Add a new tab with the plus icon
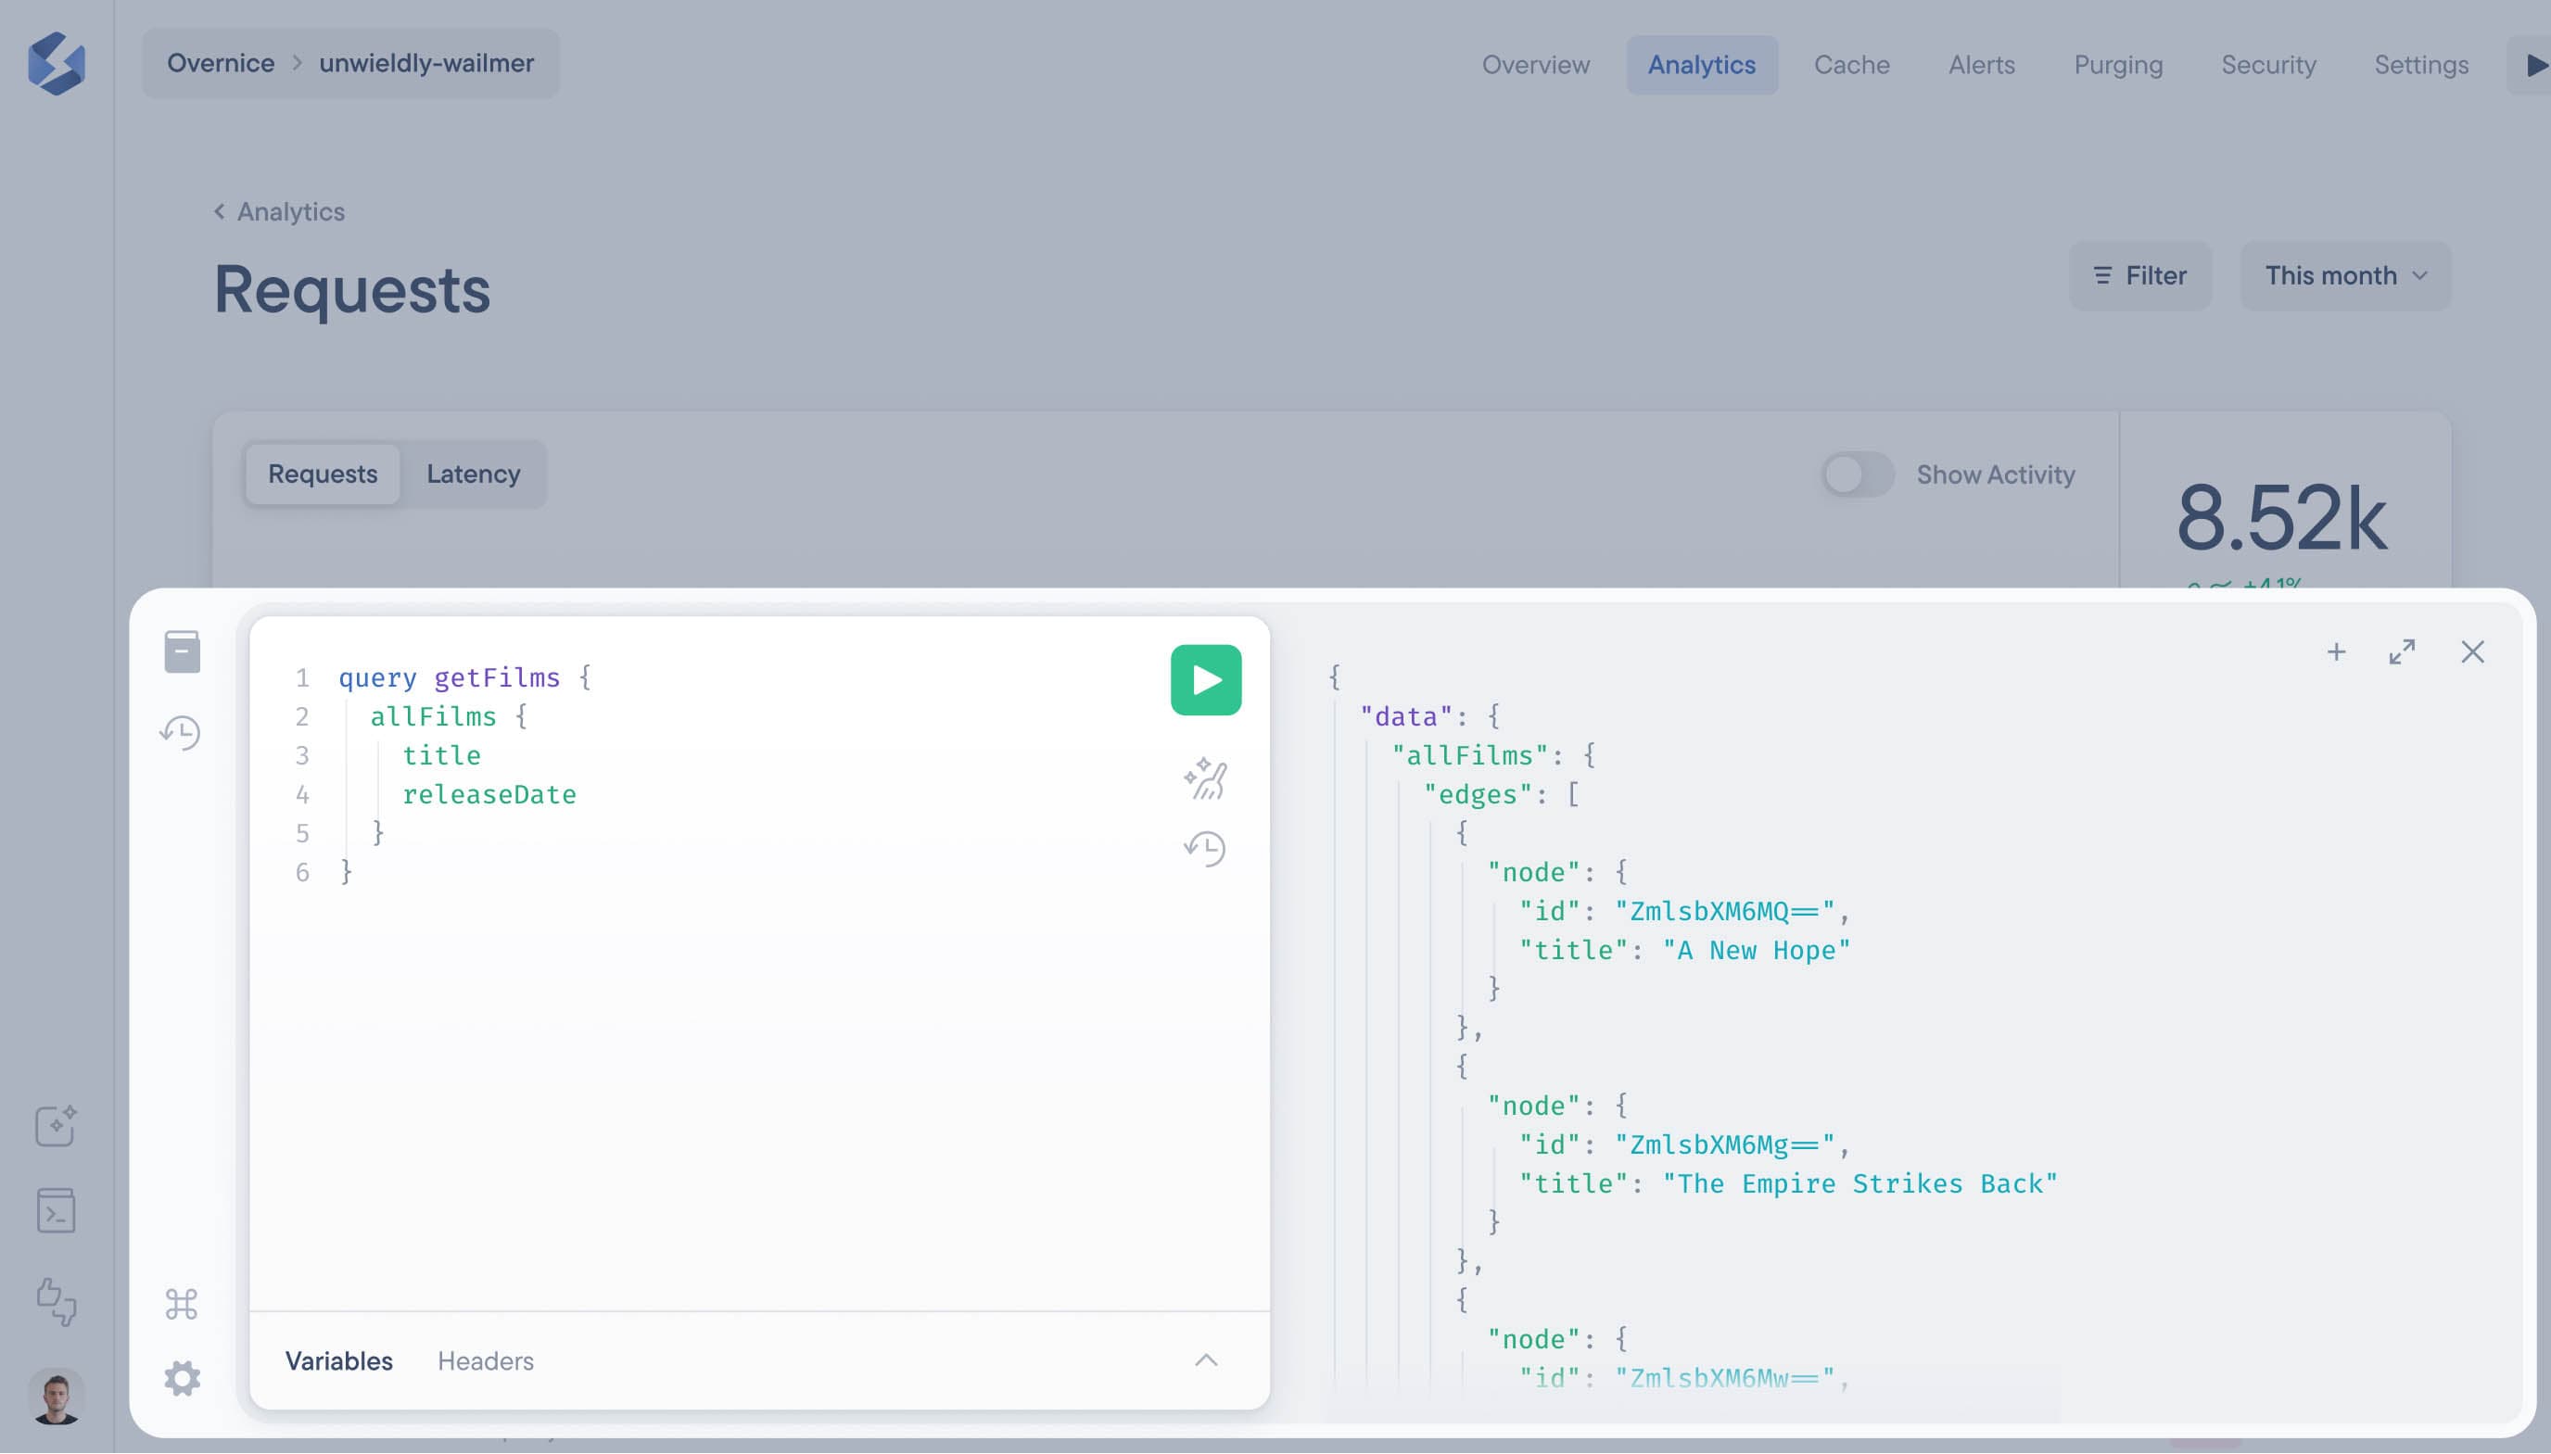The width and height of the screenshot is (2551, 1454). [2336, 651]
